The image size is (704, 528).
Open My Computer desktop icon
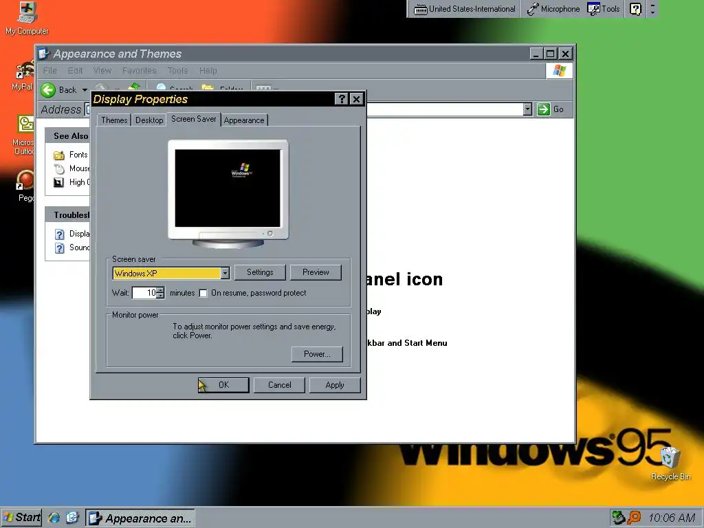pos(27,18)
